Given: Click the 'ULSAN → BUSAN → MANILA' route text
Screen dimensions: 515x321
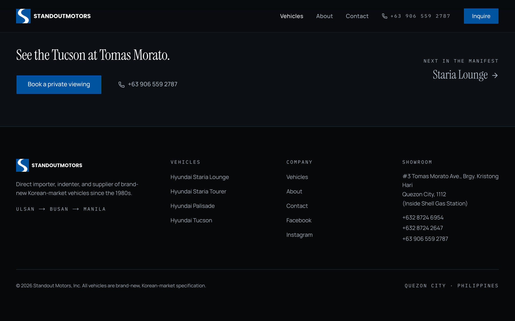Looking at the screenshot, I should coord(61,209).
